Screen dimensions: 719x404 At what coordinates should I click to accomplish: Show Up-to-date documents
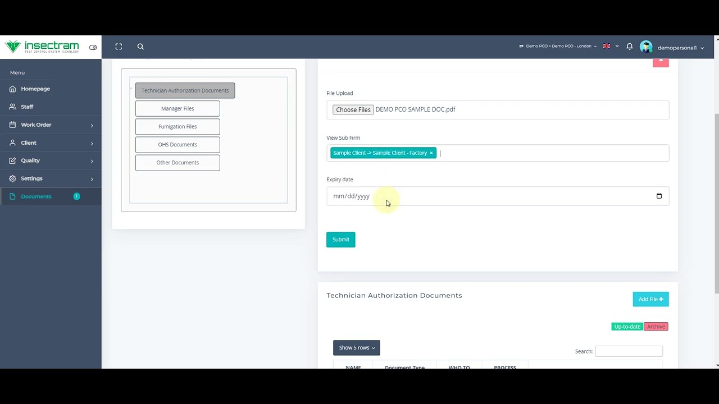click(627, 327)
